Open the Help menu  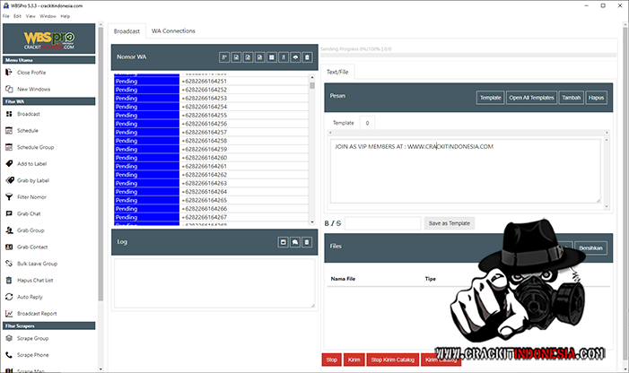[x=65, y=16]
